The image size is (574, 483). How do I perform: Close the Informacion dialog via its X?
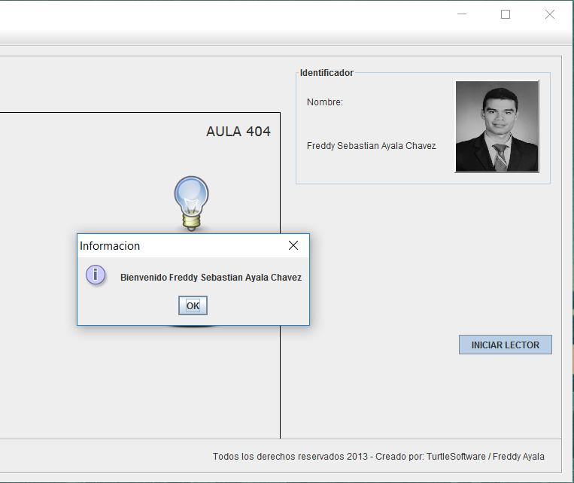[x=293, y=245]
